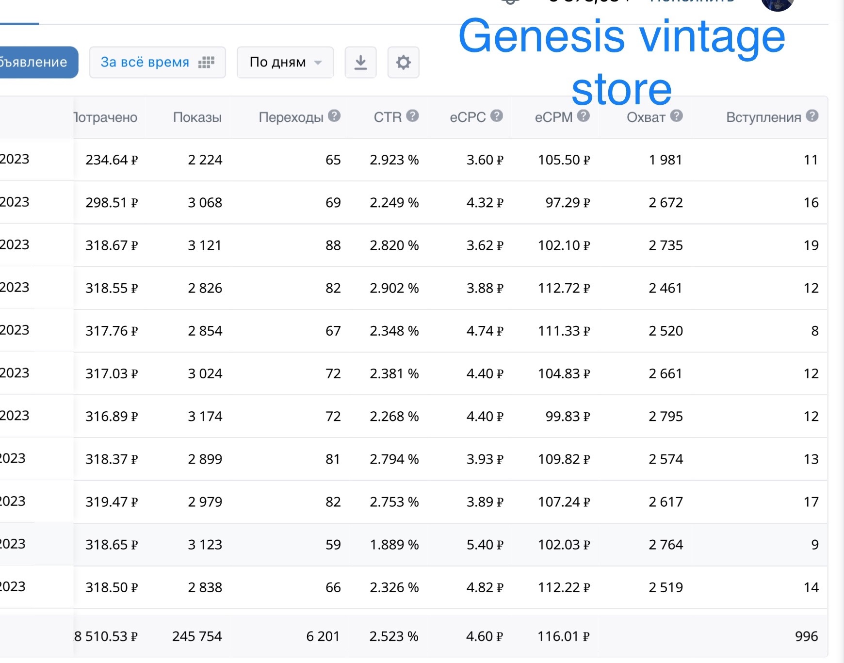Click the blue Объявление button
The image size is (844, 663).
pyautogui.click(x=36, y=63)
